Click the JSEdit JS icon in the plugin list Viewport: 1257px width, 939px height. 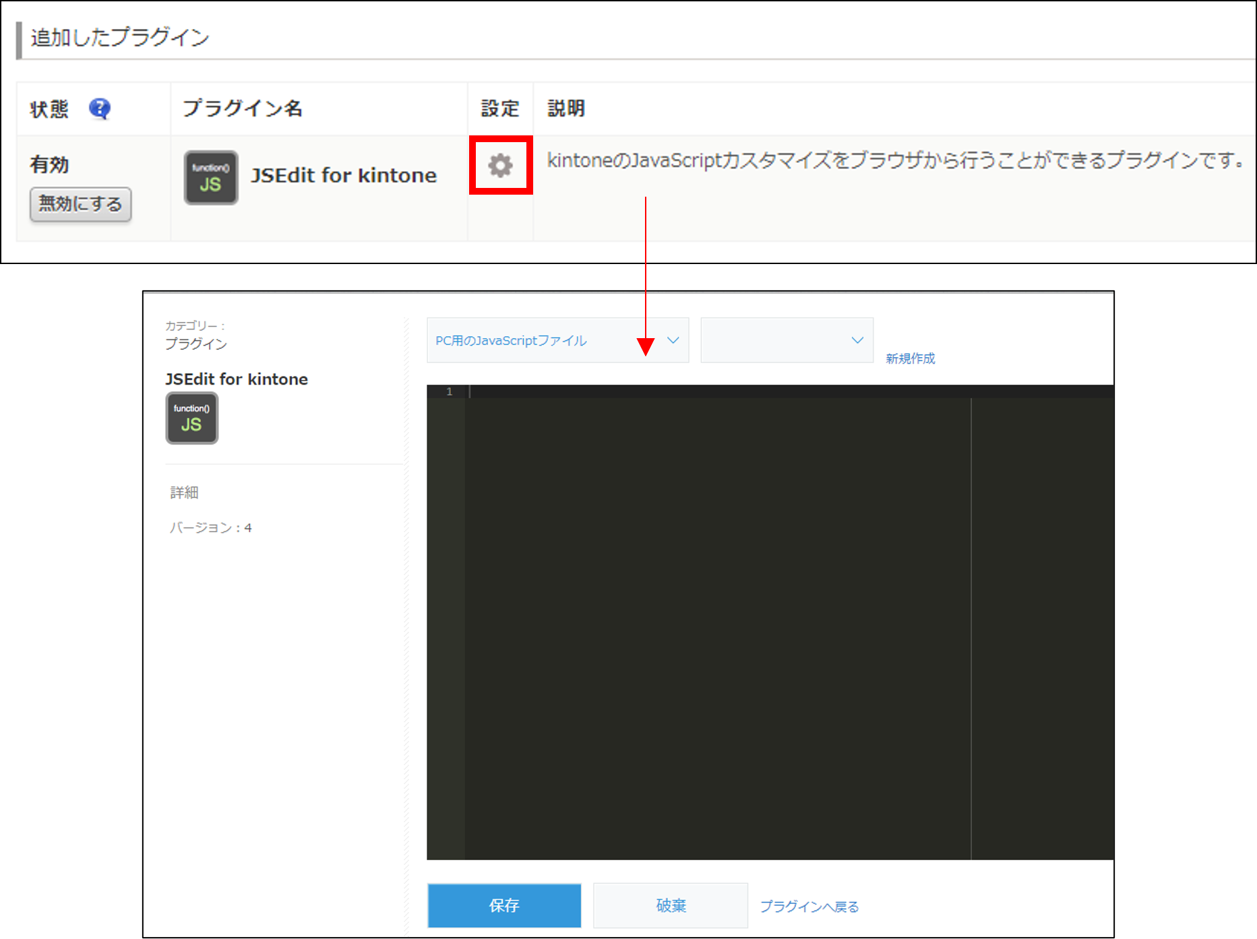[211, 177]
